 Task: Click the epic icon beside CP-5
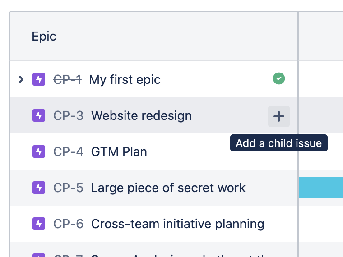[x=38, y=188]
